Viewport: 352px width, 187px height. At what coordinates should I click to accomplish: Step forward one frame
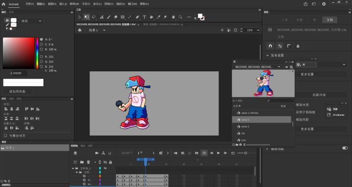tap(225, 153)
